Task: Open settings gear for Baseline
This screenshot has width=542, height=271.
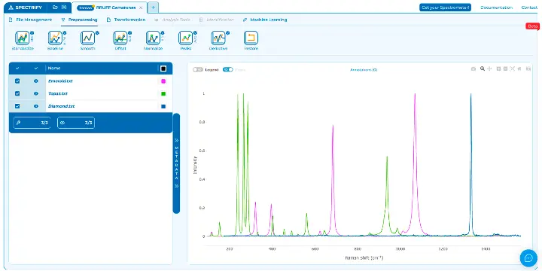Action: click(x=64, y=33)
